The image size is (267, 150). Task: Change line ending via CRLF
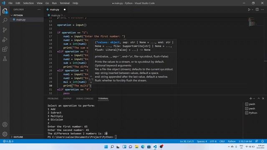coord(222,141)
